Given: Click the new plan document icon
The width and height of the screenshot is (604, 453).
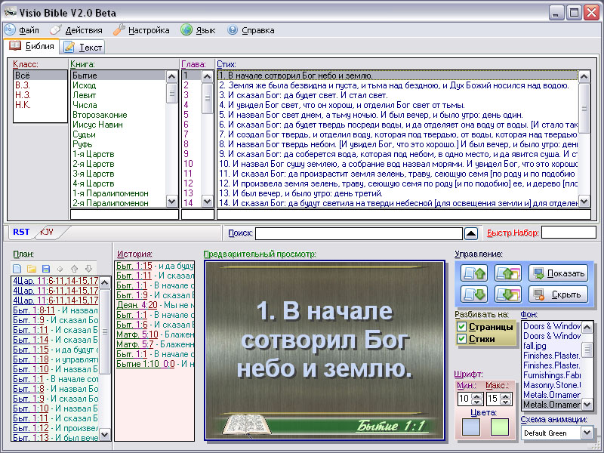Looking at the screenshot, I should (17, 268).
